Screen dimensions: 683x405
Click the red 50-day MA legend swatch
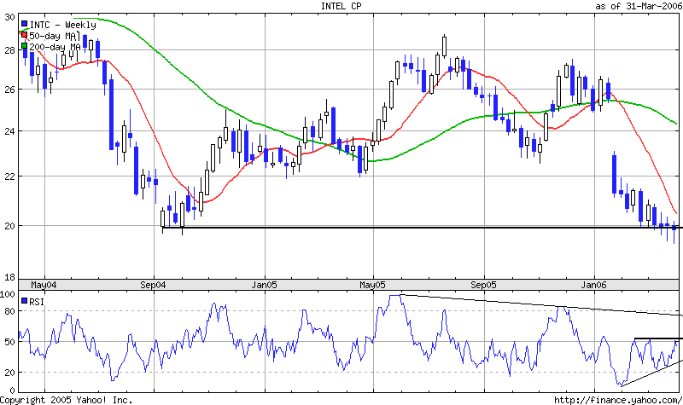pyautogui.click(x=25, y=35)
